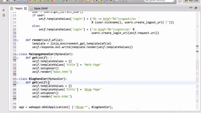Image resolution: width=201 pixels, height=113 pixels.
Task: Click the "base.html" string in self.render
Action: point(61,72)
